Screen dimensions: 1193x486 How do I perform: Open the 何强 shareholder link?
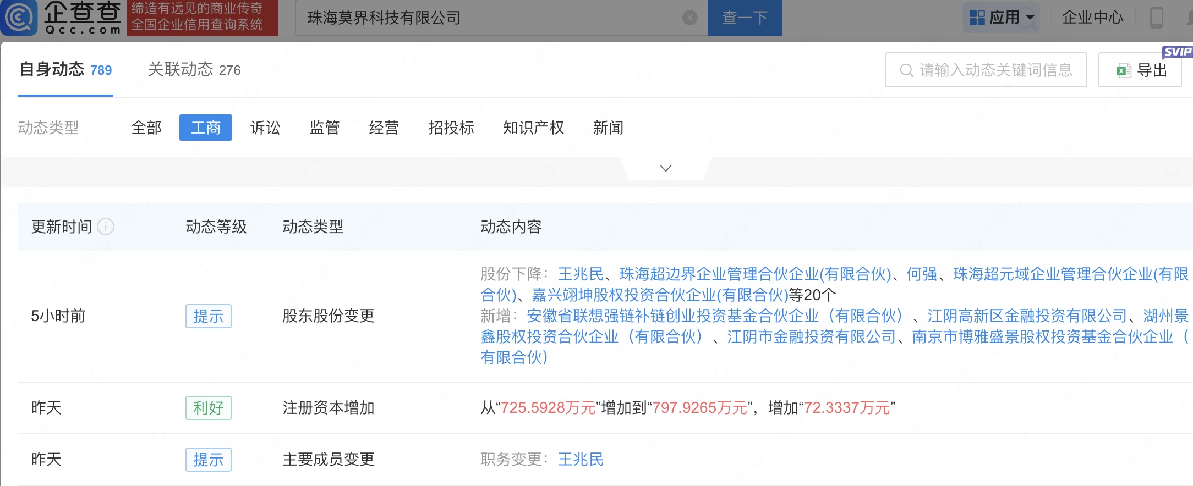point(922,274)
